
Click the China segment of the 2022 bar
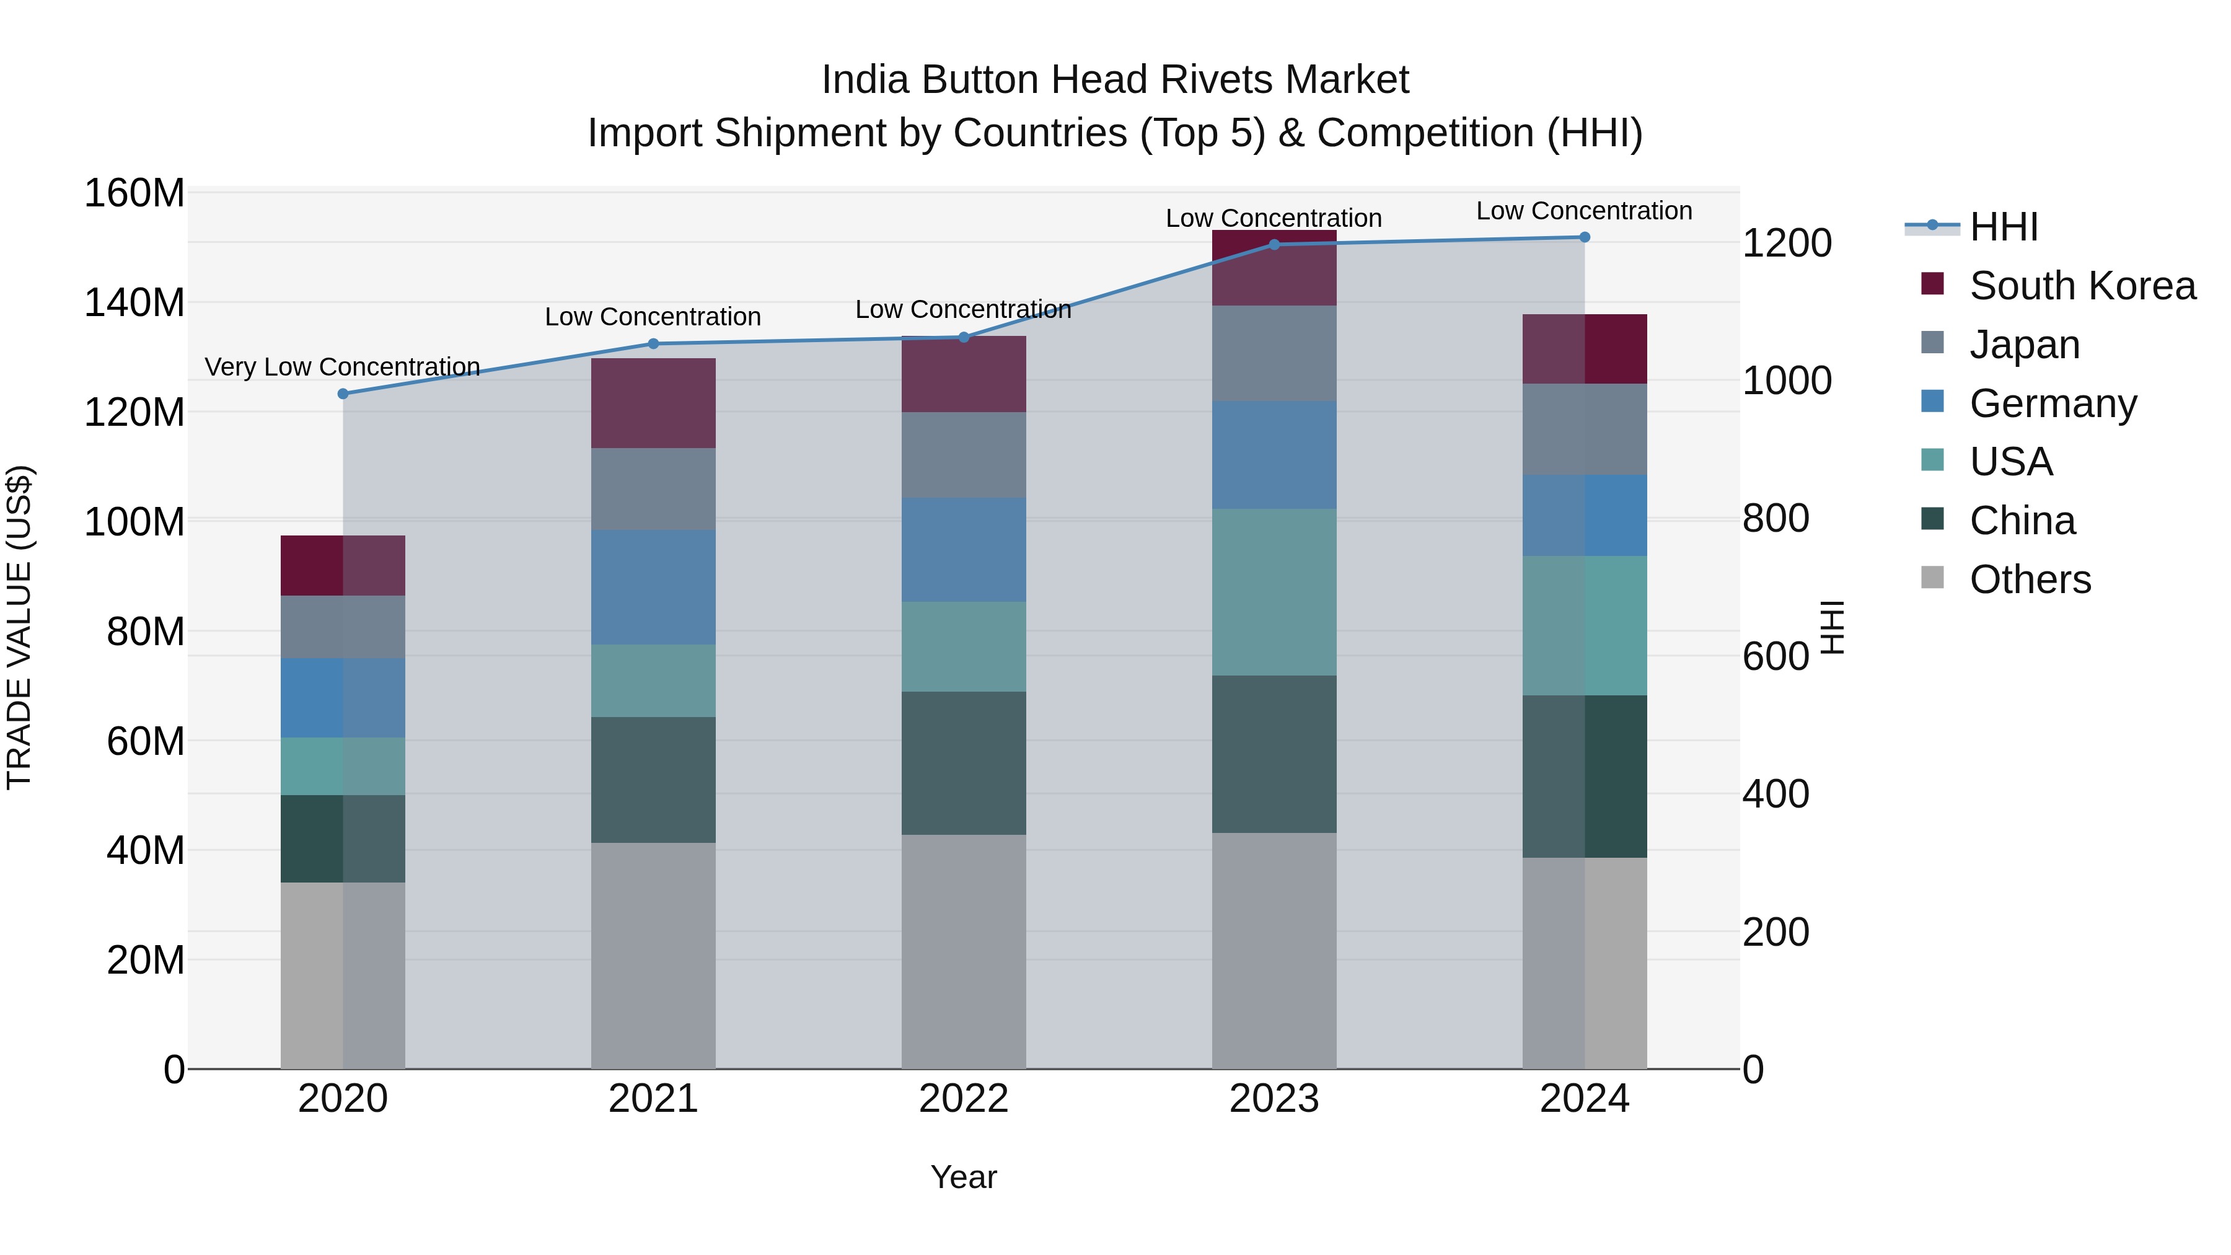(x=964, y=763)
